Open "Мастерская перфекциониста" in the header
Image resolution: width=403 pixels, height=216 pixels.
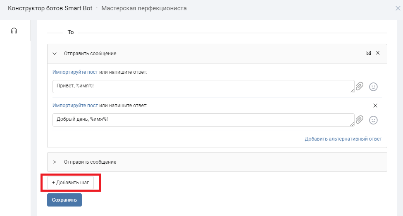143,8
